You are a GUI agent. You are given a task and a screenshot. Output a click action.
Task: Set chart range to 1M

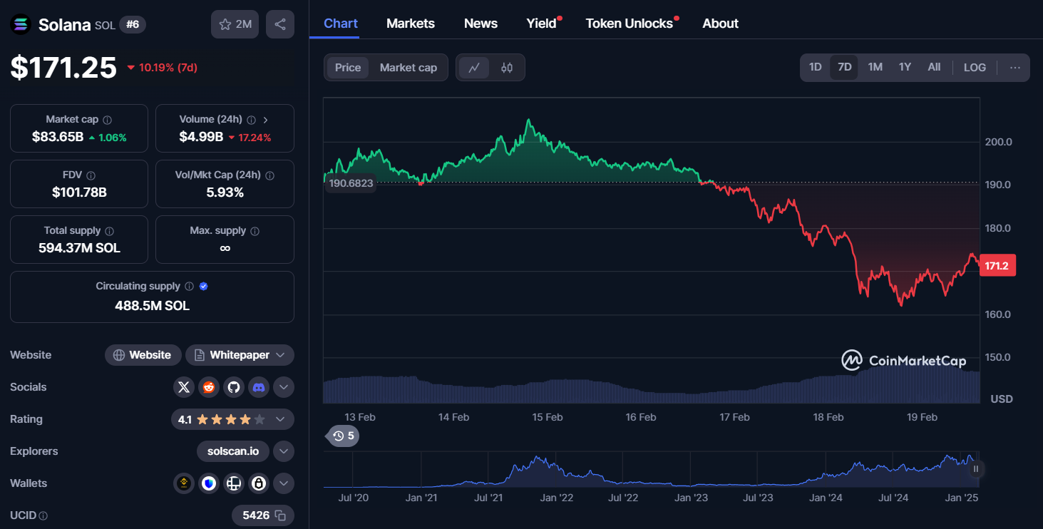[x=875, y=67]
